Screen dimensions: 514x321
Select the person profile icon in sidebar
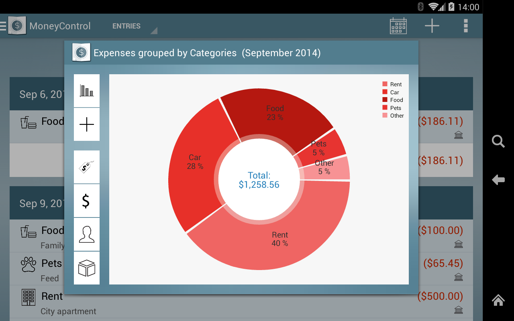pos(86,234)
